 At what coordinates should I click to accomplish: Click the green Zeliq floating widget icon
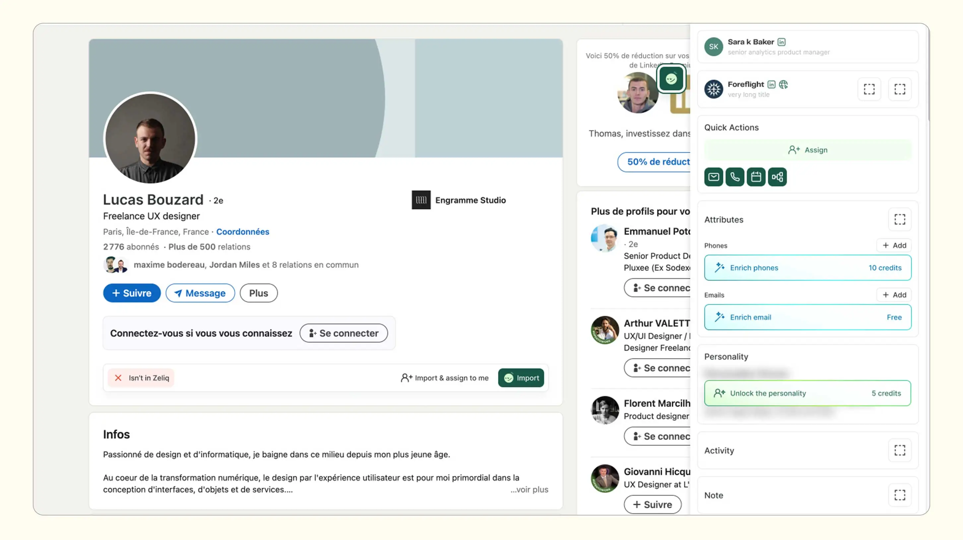(x=671, y=79)
